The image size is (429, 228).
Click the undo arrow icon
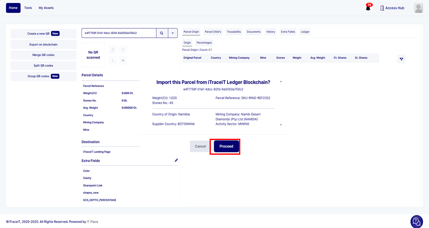pos(123,61)
